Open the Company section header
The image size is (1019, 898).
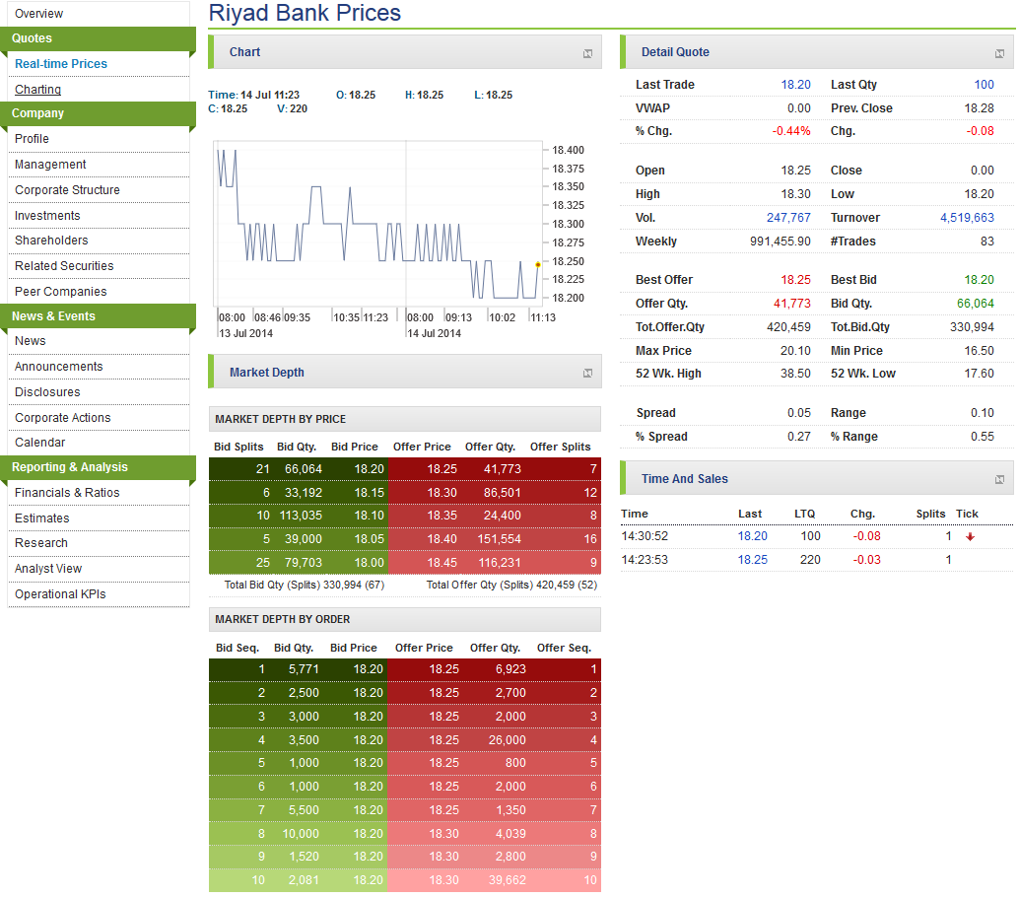coord(99,113)
